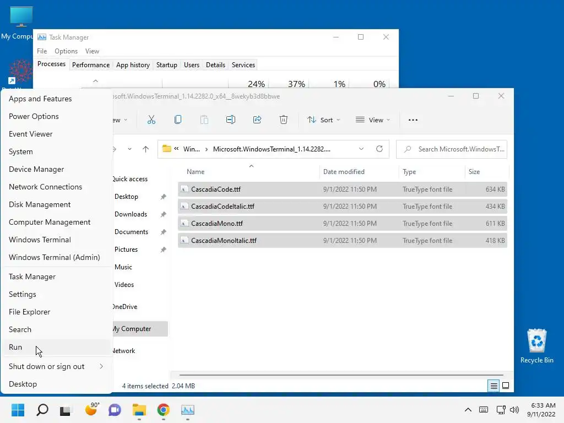Click the Cut scissors icon in File Explorer

pos(151,120)
